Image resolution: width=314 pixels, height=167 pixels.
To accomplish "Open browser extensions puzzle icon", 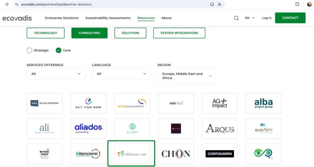I will pos(297,4).
